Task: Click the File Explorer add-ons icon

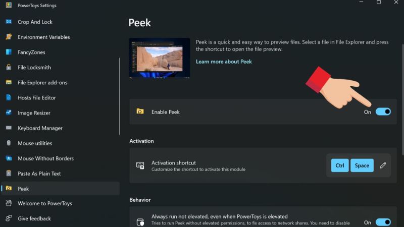Action: [x=9, y=82]
